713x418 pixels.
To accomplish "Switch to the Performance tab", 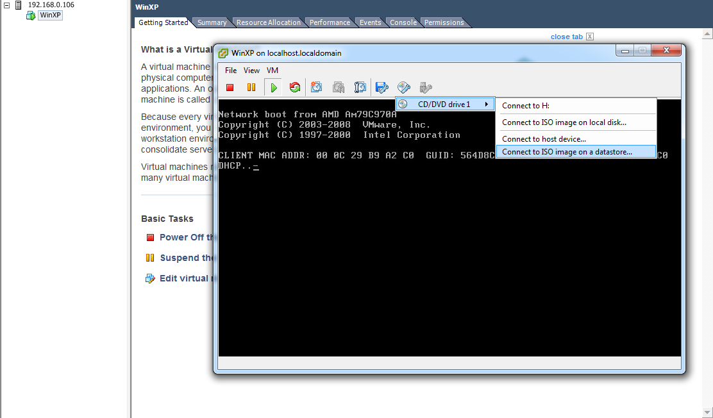I will click(x=330, y=22).
